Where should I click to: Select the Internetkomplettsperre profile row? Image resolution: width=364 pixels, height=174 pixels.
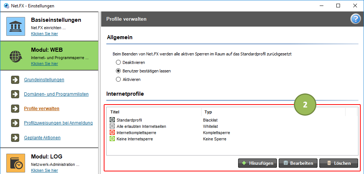click(232, 133)
